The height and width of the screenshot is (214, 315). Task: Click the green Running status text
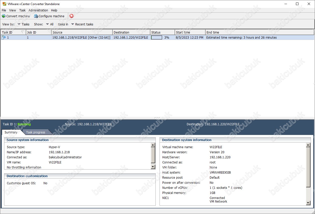click(24, 124)
